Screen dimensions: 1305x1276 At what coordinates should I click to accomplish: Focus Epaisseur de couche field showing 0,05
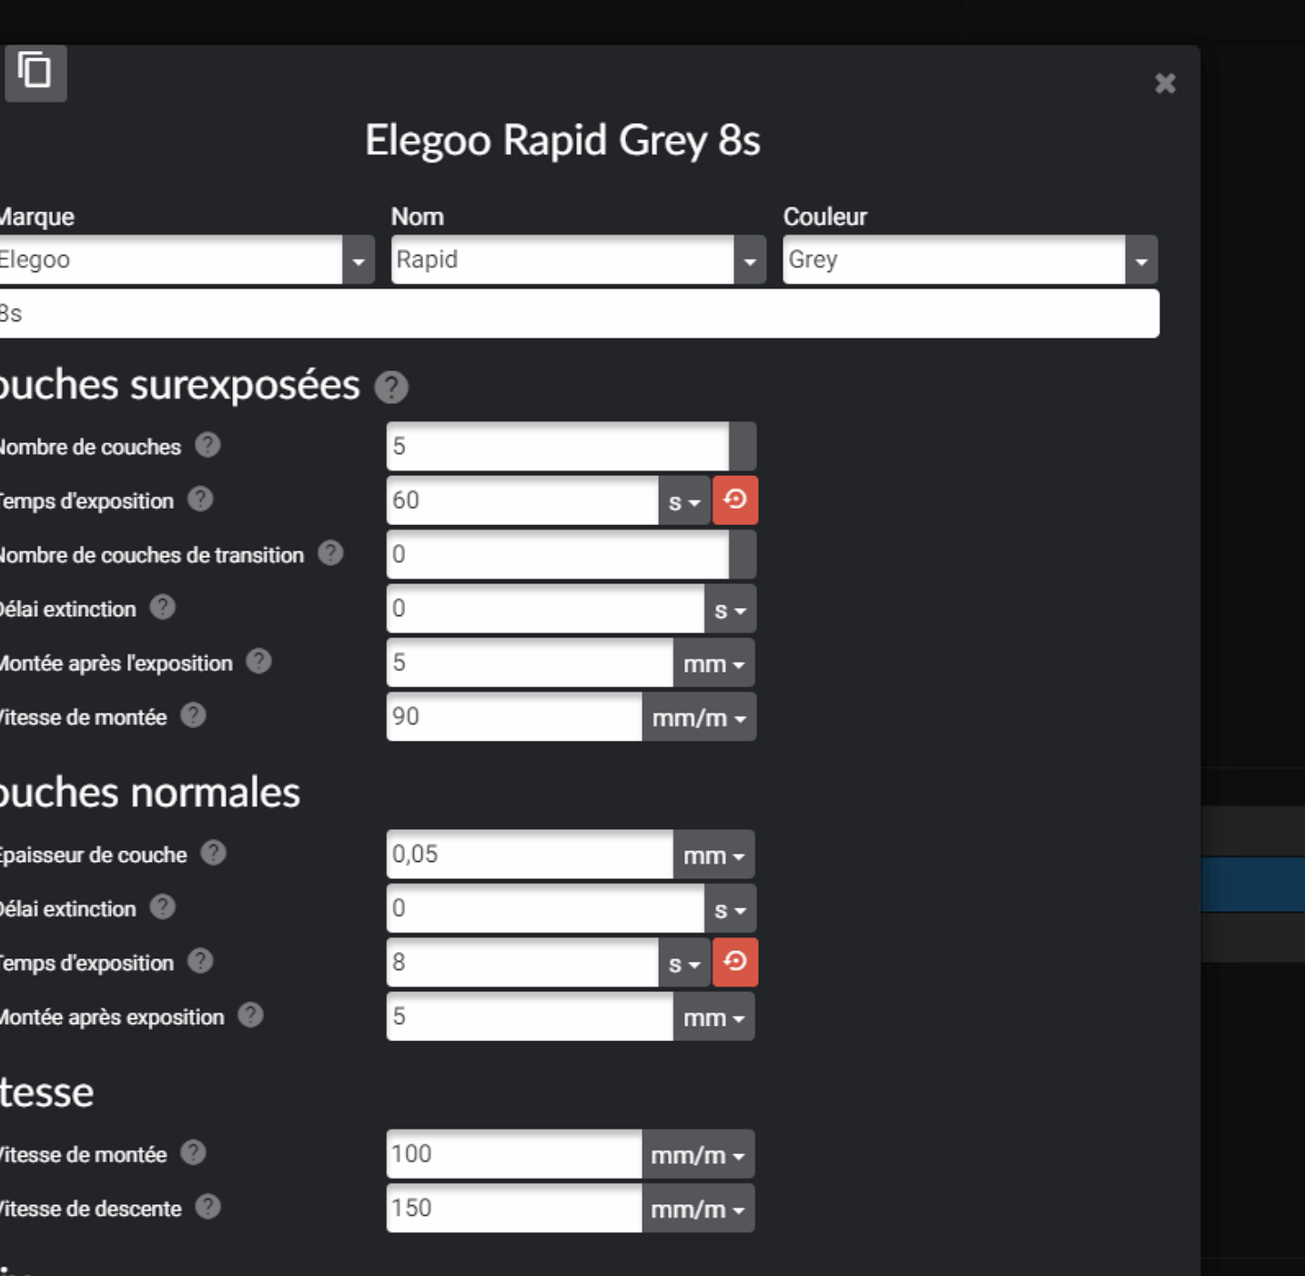(x=530, y=855)
